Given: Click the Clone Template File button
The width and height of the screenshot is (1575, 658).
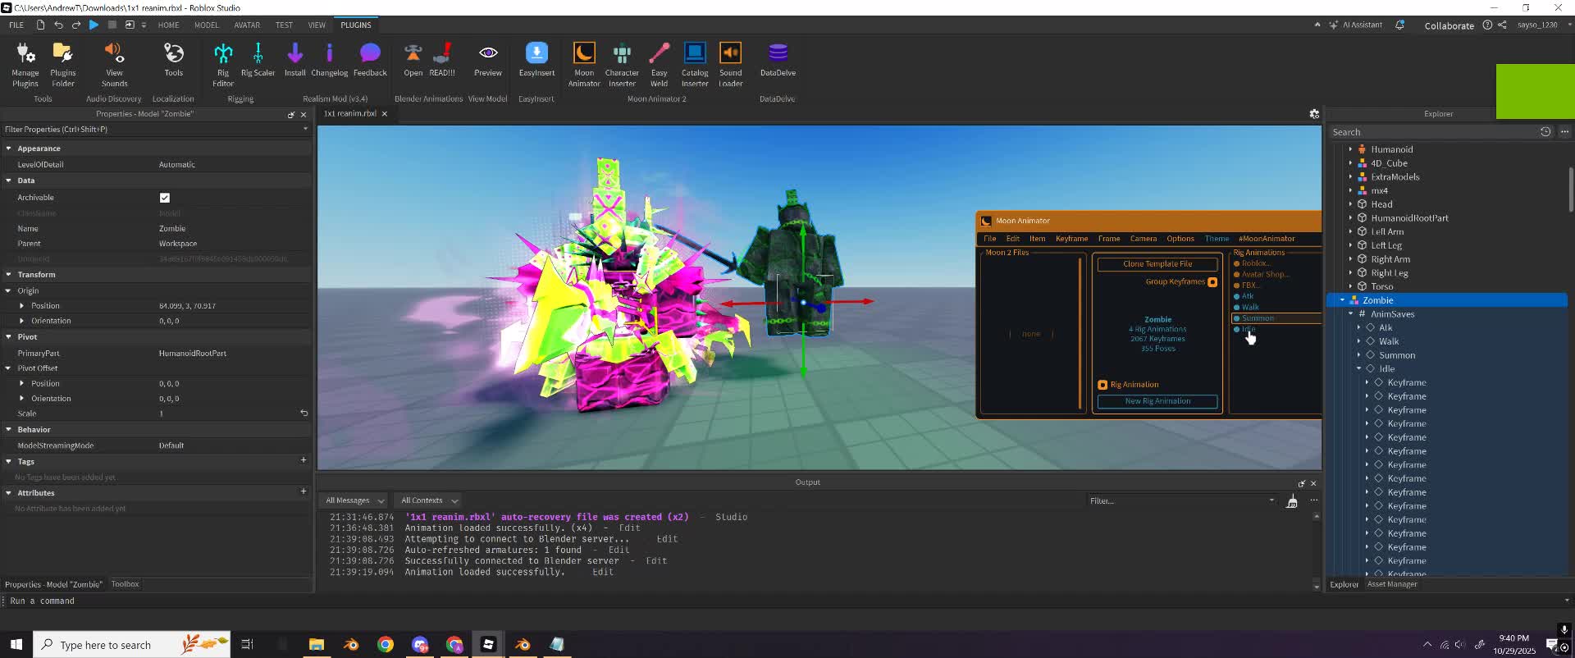Looking at the screenshot, I should [1157, 264].
